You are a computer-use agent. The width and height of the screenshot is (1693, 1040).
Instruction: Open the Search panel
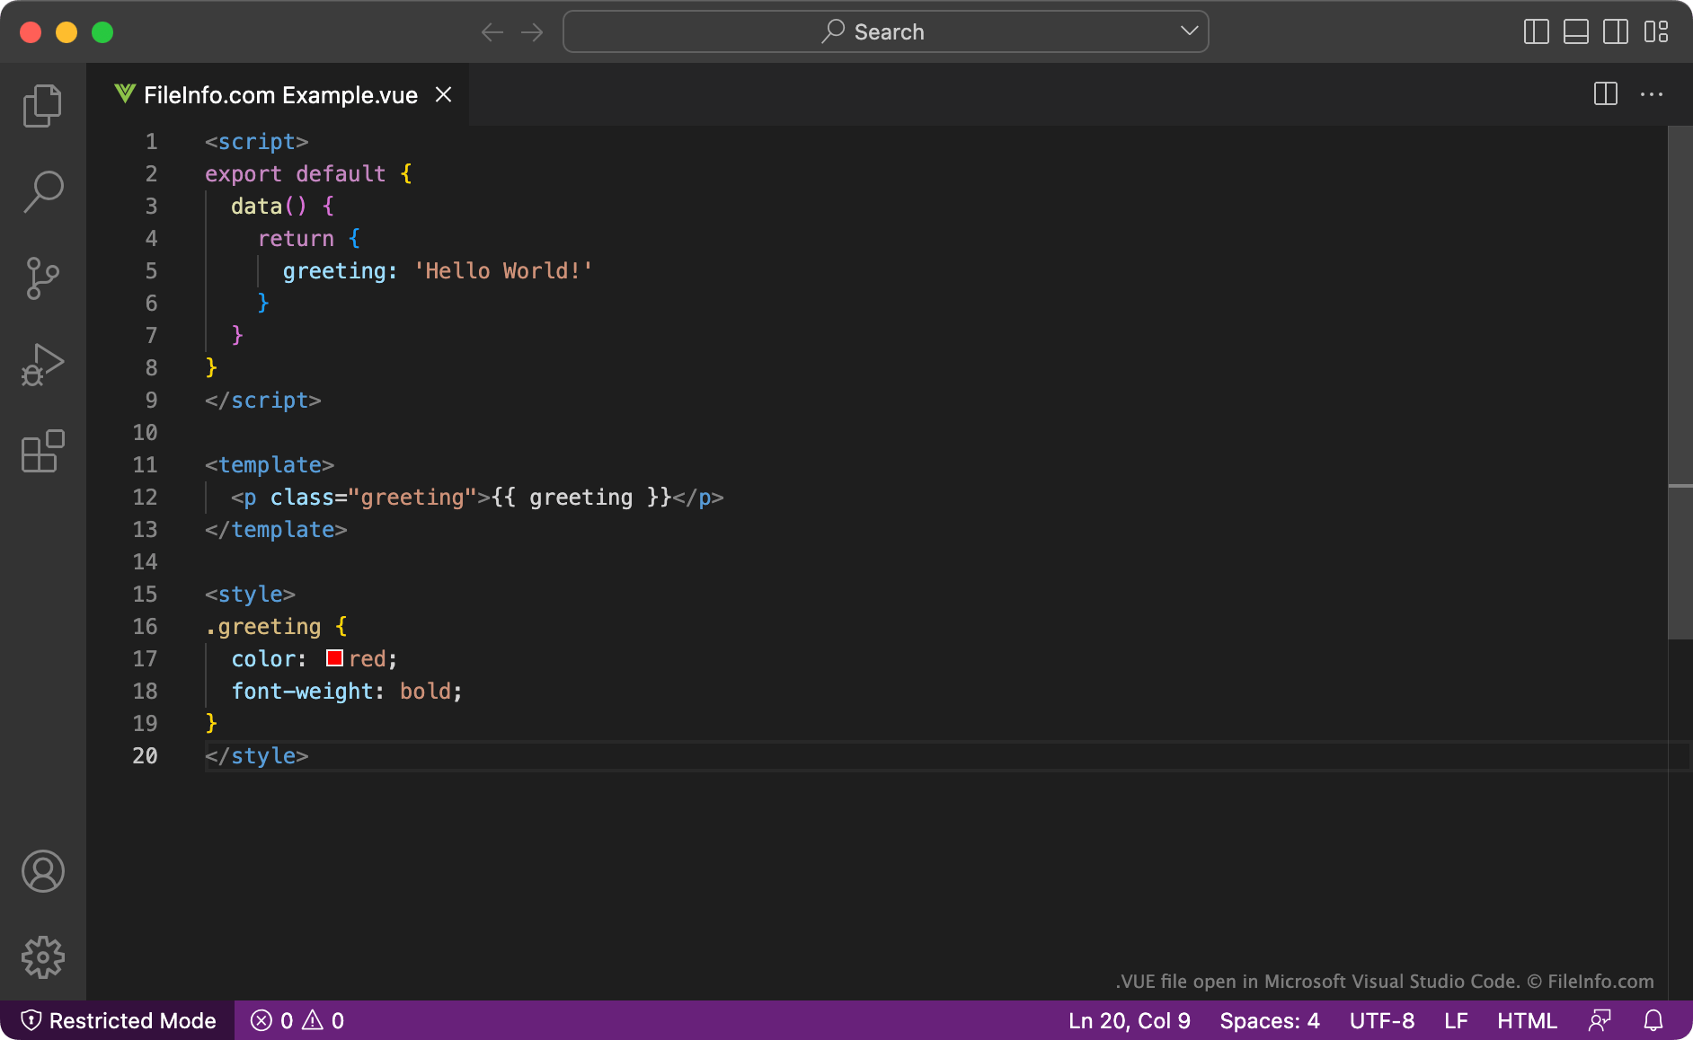[x=42, y=191]
